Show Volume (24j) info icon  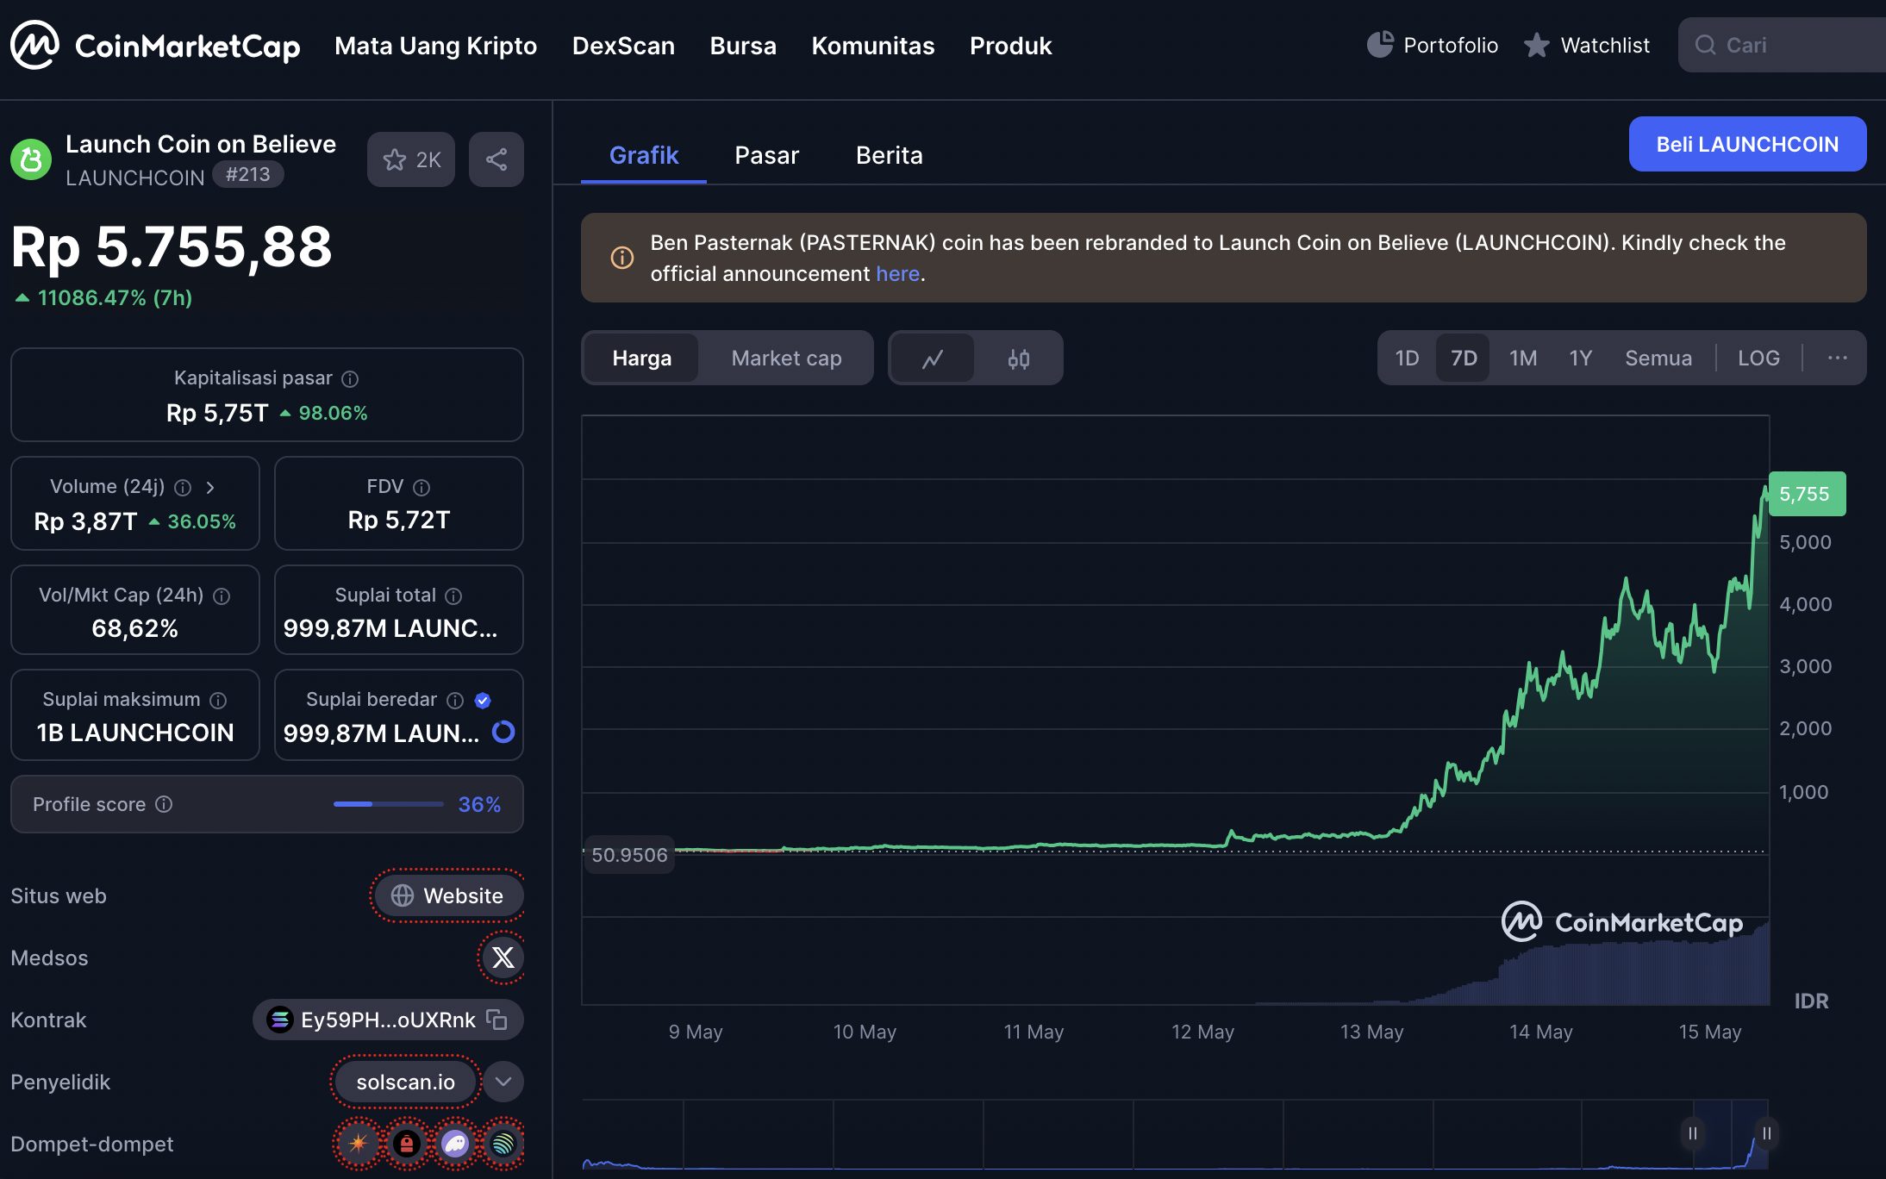click(x=183, y=487)
